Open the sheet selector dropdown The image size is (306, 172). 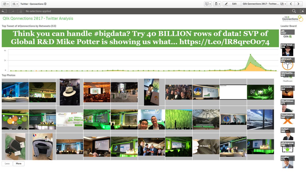coord(264,4)
